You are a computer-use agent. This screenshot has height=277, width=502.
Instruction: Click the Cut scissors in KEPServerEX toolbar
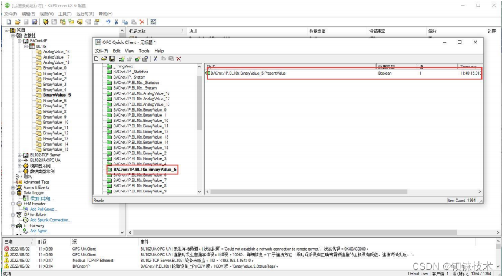116,22
